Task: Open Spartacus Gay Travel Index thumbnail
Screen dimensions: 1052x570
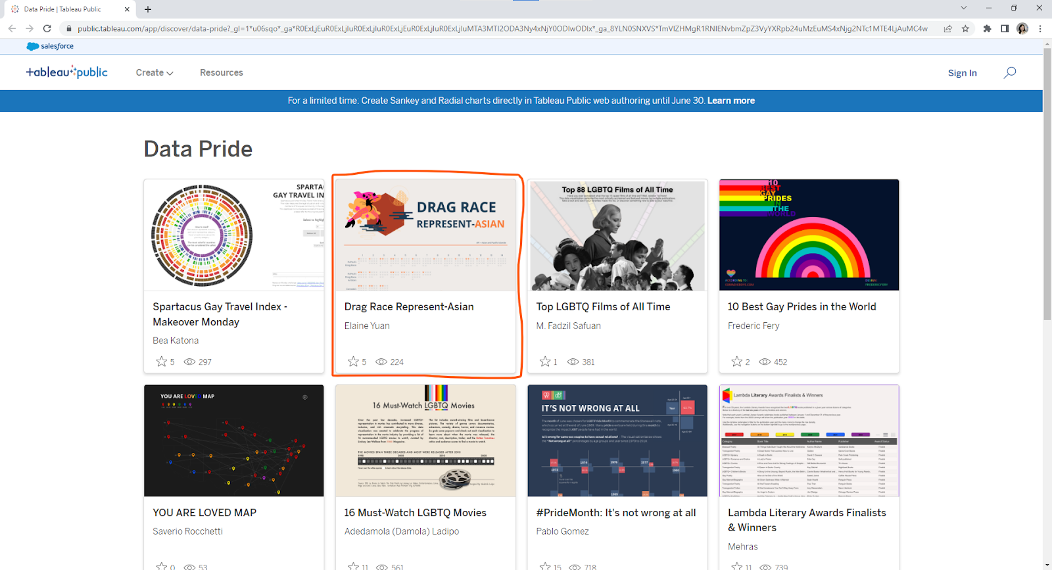Action: (234, 235)
